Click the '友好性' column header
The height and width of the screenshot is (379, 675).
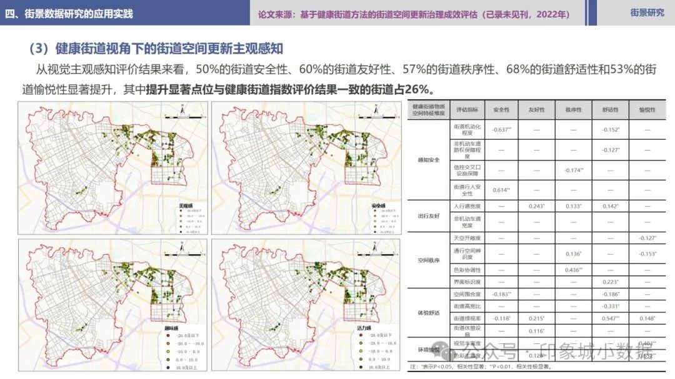coord(536,110)
